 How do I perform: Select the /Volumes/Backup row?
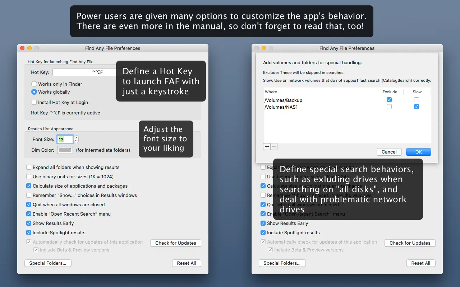click(347, 100)
